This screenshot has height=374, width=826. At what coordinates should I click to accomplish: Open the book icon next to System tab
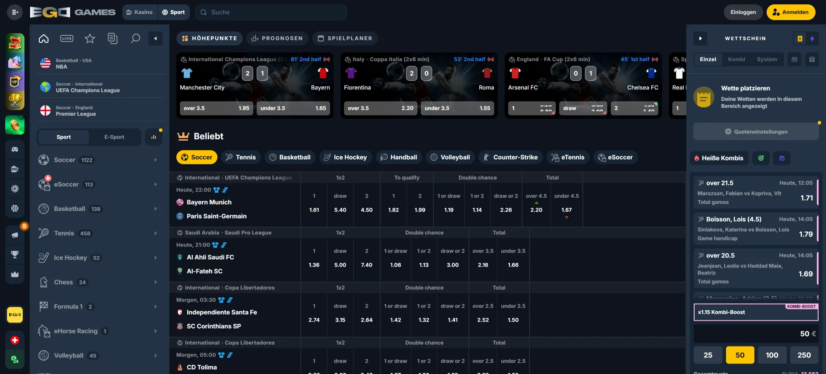tap(795, 59)
